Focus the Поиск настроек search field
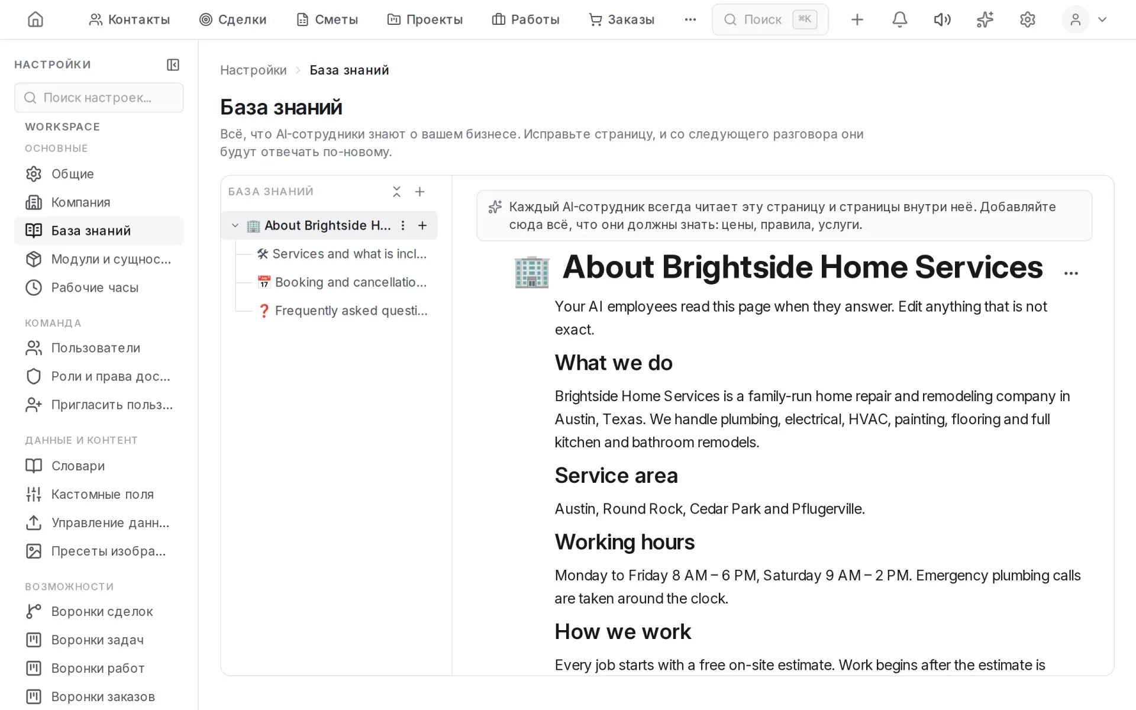The image size is (1136, 710). (99, 98)
